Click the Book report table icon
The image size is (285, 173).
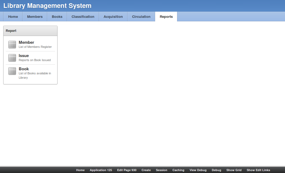click(x=12, y=71)
